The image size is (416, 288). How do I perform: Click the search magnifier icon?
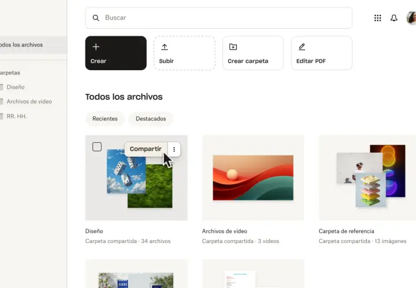(96, 18)
